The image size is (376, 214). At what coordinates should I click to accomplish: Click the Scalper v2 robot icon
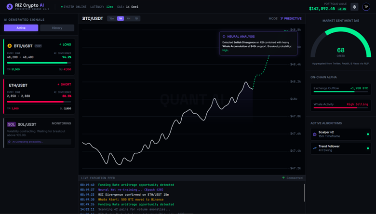pos(315,134)
